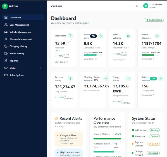167x157 pixels.
Task: Click View details on Total Vehicles card
Action: point(119,60)
